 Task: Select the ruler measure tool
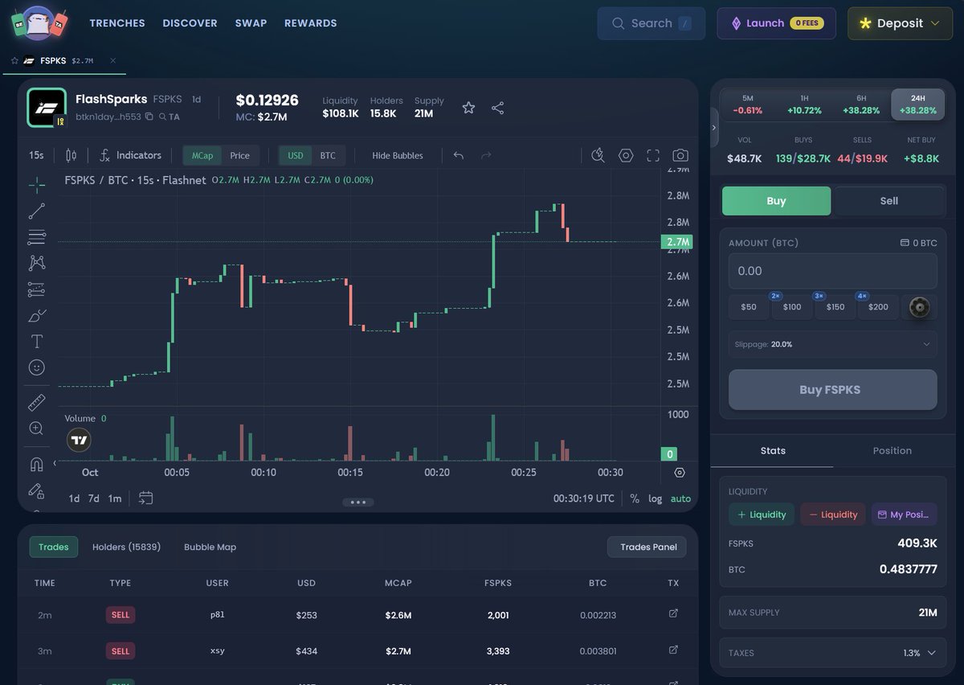click(37, 402)
